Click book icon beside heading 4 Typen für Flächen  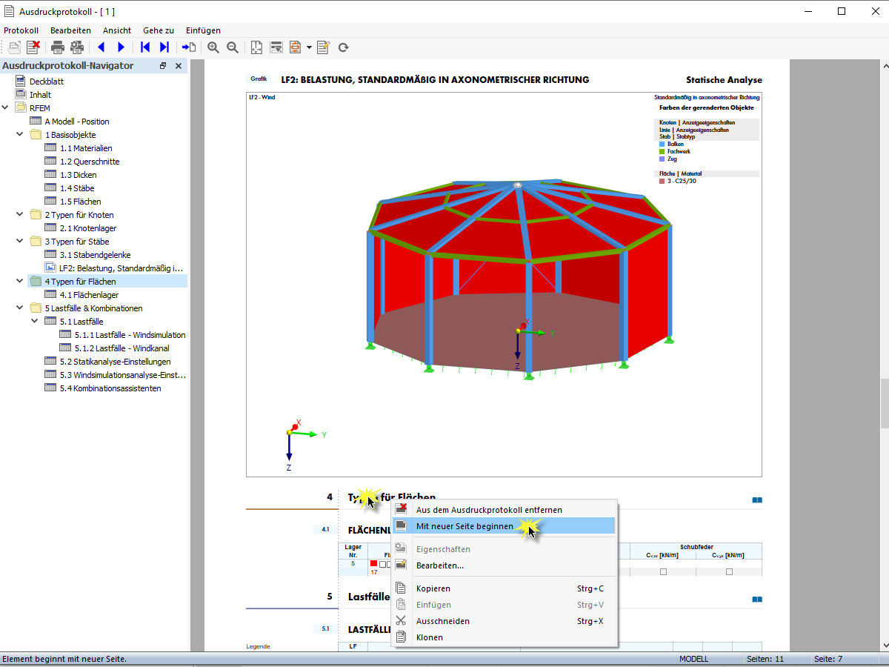(x=756, y=500)
